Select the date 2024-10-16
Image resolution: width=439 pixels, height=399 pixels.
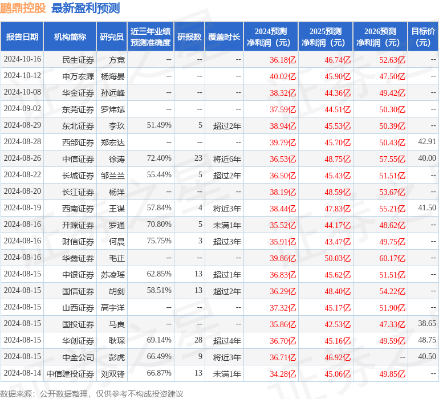pyautogui.click(x=22, y=59)
